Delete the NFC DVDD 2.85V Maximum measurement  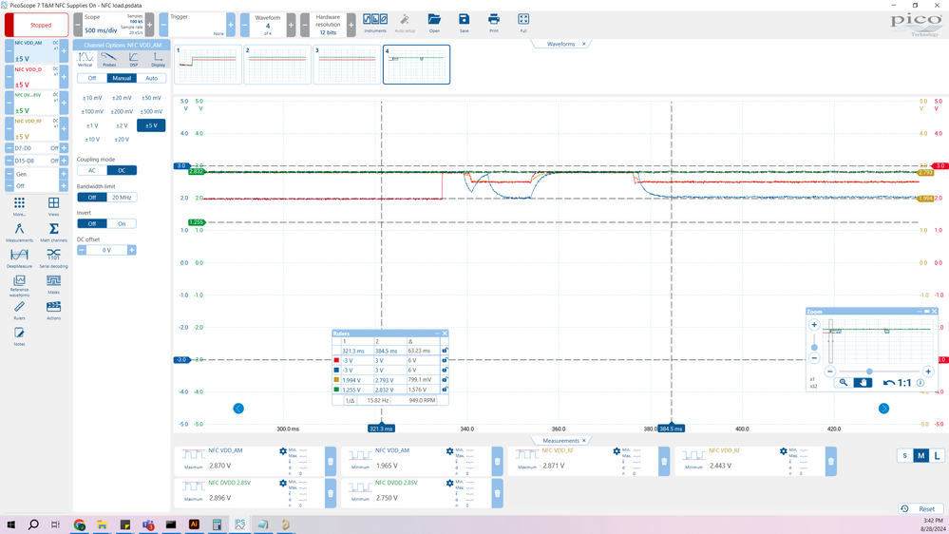pyautogui.click(x=331, y=493)
